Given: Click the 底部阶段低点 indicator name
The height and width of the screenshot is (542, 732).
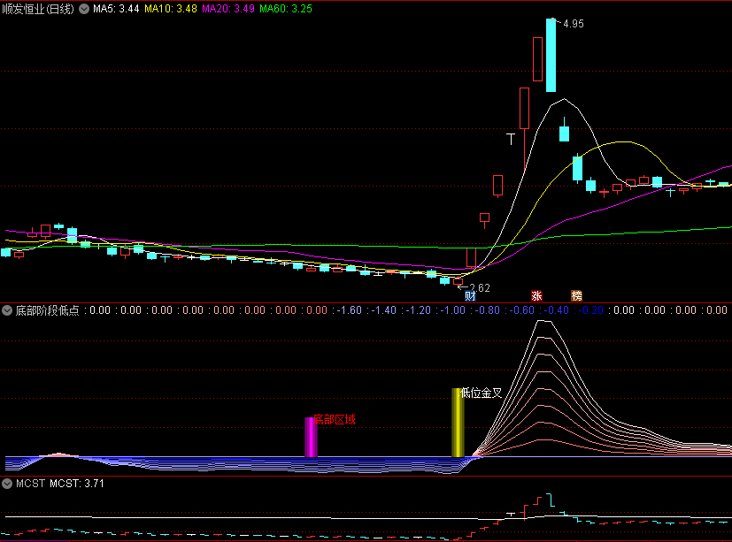Looking at the screenshot, I should coord(46,311).
